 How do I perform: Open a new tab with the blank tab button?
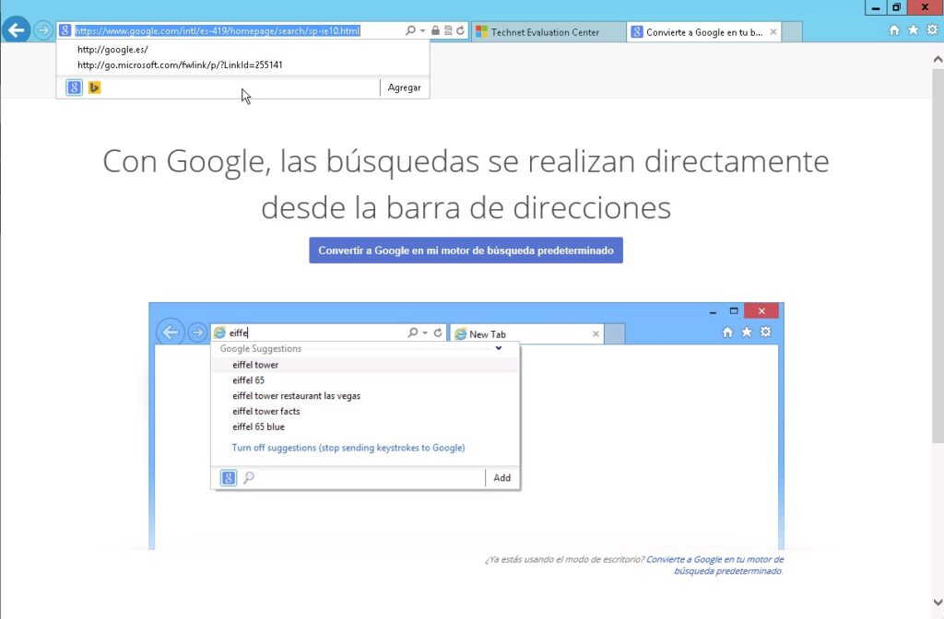click(x=792, y=32)
